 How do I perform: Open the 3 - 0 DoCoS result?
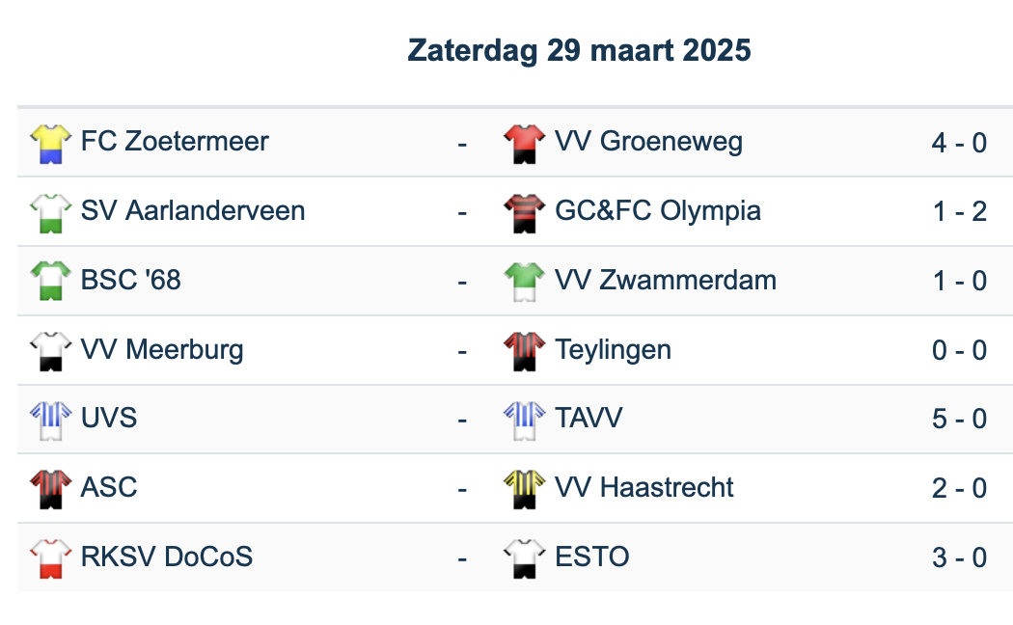[x=959, y=557]
